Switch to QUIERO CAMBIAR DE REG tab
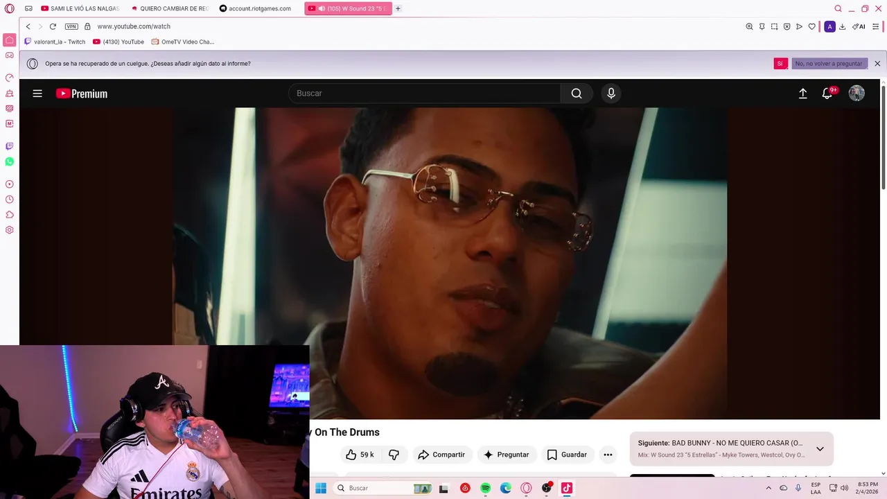 pyautogui.click(x=170, y=8)
